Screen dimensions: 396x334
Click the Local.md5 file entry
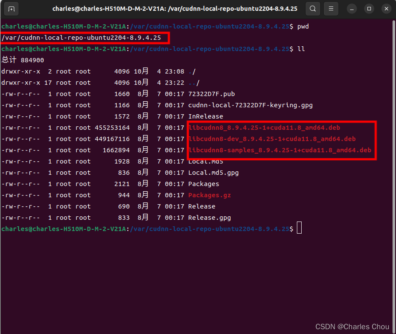point(206,161)
